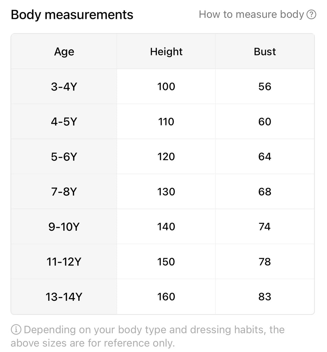This screenshot has height=352, width=327.
Task: Select the Bust column header
Action: tap(265, 52)
